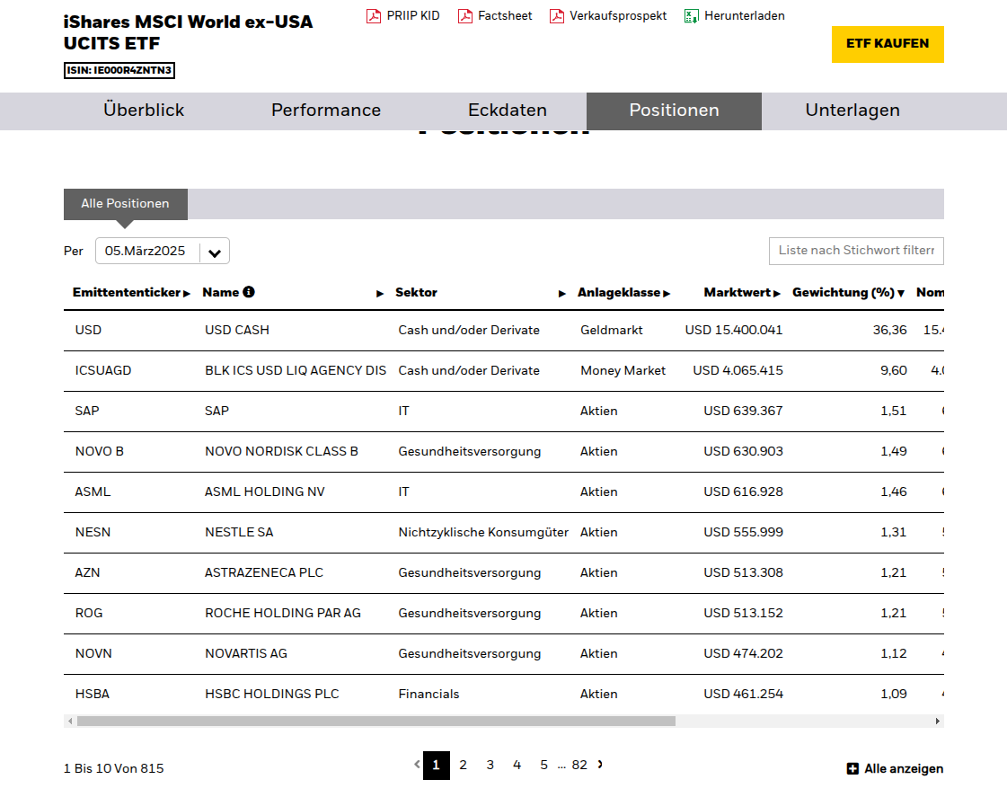Go to next page arrow in pagination
This screenshot has width=1007, height=806.
point(600,765)
